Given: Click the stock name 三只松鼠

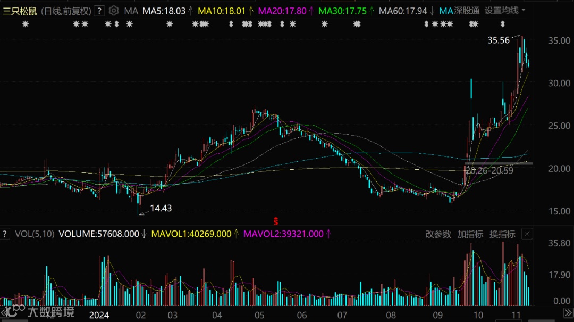Looking at the screenshot, I should click(x=20, y=11).
